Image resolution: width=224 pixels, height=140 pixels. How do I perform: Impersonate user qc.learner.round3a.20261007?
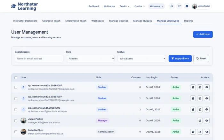click(x=193, y=98)
